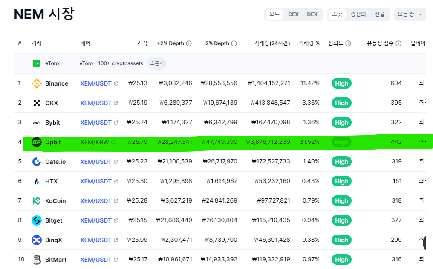
Task: Sort table by 페어 column header
Action: coord(85,43)
